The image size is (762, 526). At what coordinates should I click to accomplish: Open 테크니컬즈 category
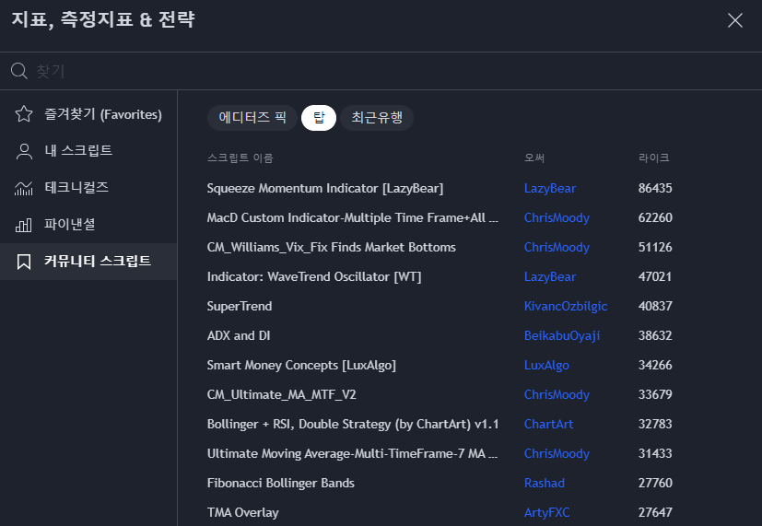pyautogui.click(x=88, y=188)
